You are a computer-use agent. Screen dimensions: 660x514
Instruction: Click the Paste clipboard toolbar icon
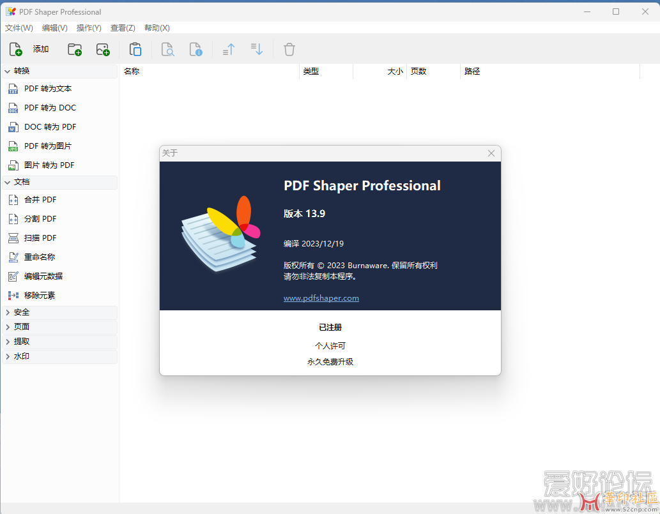135,49
